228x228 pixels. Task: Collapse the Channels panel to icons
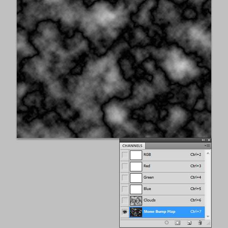(203, 140)
